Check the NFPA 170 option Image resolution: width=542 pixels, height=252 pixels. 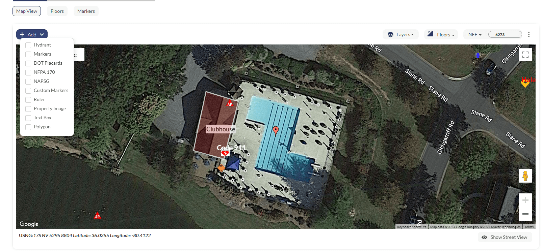pos(28,72)
